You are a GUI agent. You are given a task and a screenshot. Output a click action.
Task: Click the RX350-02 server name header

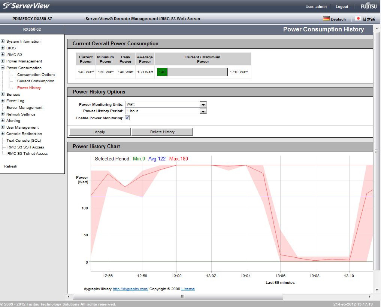click(x=32, y=29)
